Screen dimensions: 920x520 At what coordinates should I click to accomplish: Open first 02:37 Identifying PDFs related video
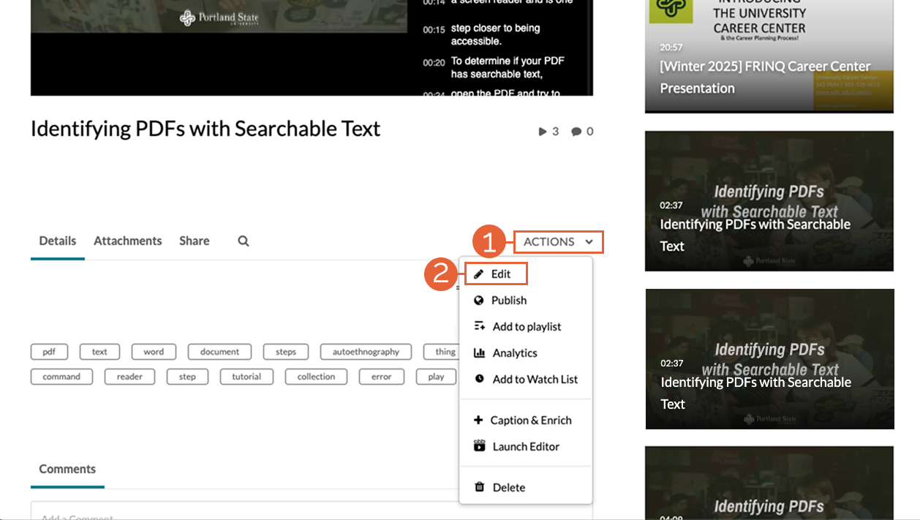(769, 201)
